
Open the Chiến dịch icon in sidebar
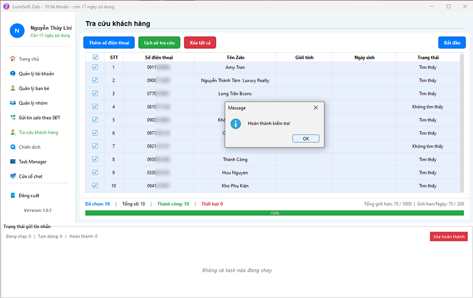pos(13,147)
